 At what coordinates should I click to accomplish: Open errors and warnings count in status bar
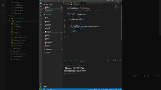50,89
